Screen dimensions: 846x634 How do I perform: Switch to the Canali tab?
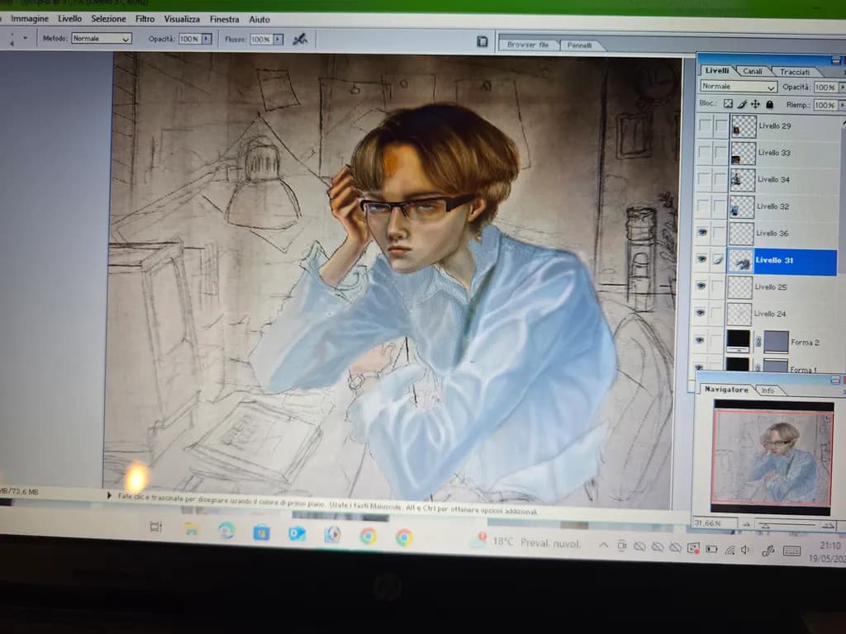(x=752, y=71)
